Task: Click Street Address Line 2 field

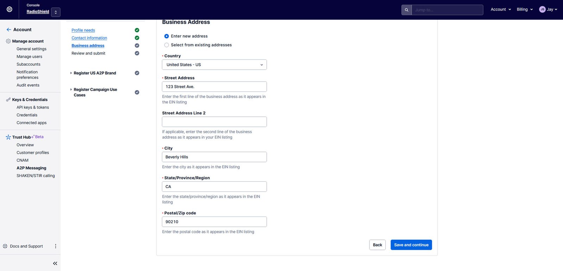Action: tap(214, 122)
